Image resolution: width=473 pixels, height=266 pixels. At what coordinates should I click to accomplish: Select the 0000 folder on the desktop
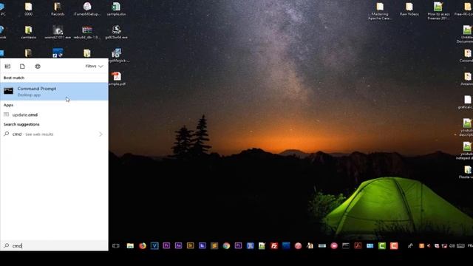(x=28, y=9)
